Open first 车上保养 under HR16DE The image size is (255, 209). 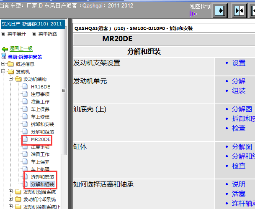40,109
